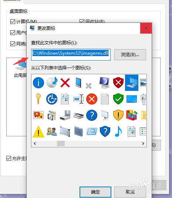Cancel with the 取消 button
172x198 pixels.
(x=130, y=192)
